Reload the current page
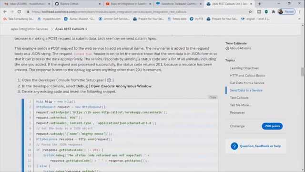Screen dimensions: 305x172 (x=19, y=11)
